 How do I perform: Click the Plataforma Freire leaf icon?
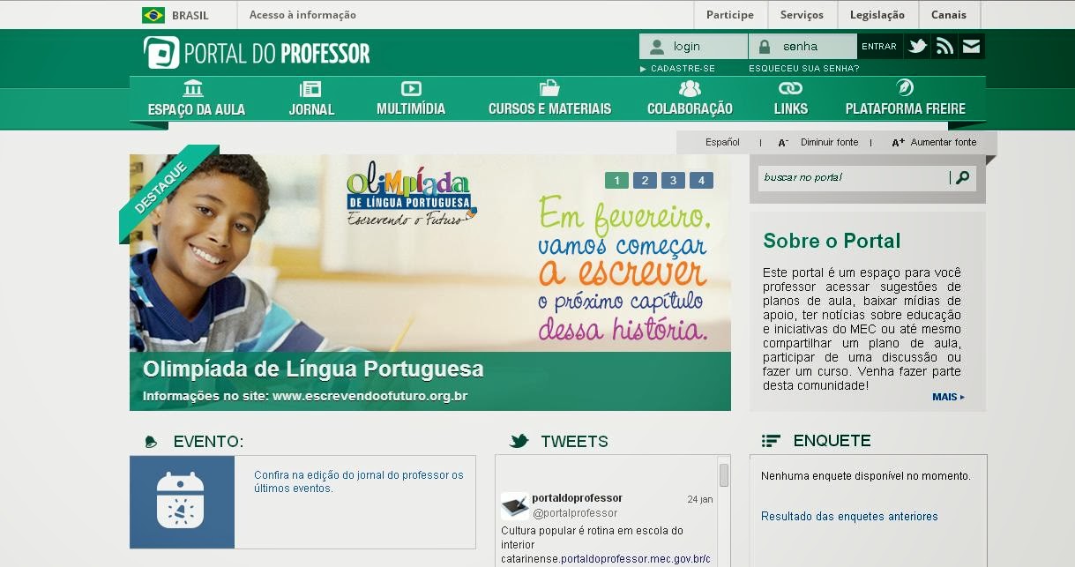coord(905,87)
